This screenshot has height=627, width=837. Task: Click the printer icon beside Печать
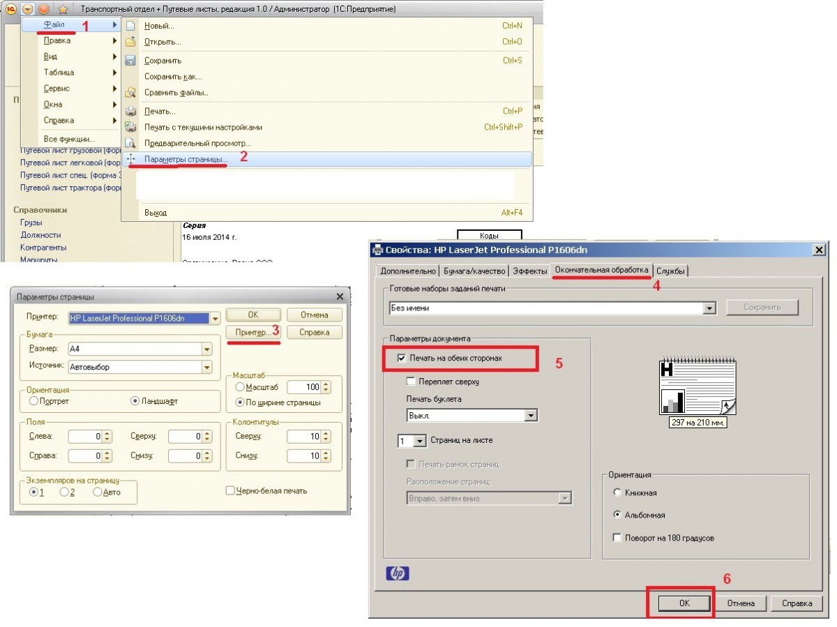tap(130, 112)
